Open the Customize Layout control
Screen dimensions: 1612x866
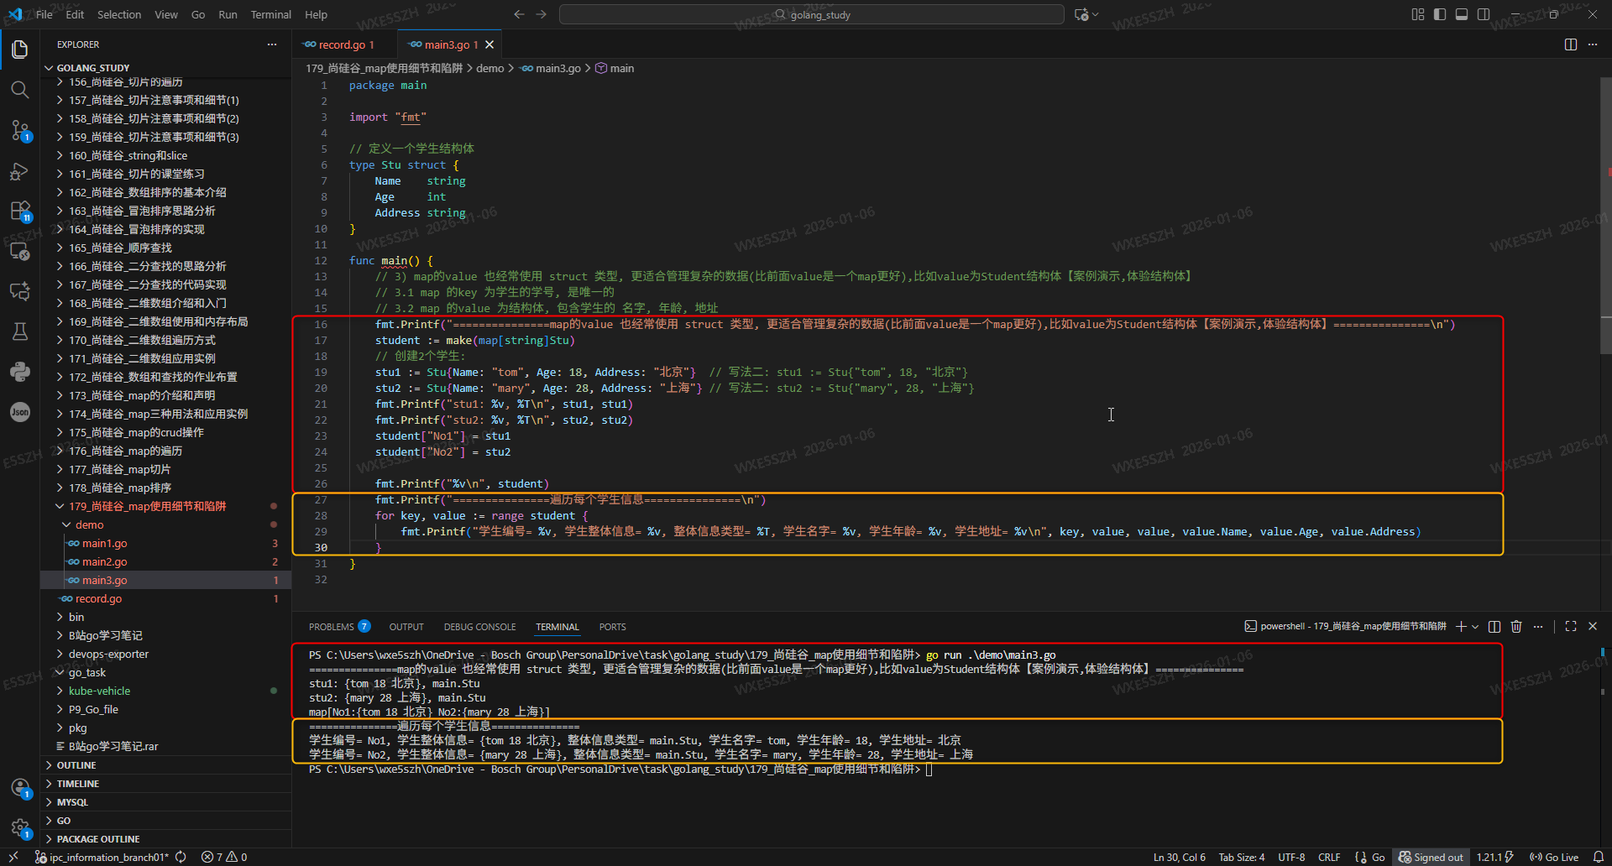point(1418,14)
